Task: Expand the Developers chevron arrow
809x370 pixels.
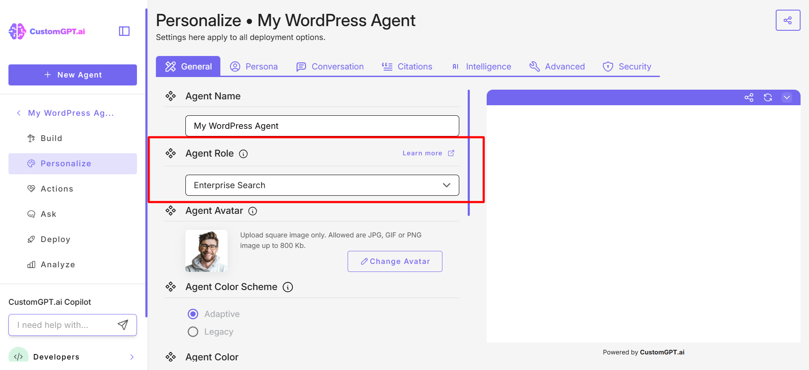Action: [x=132, y=357]
